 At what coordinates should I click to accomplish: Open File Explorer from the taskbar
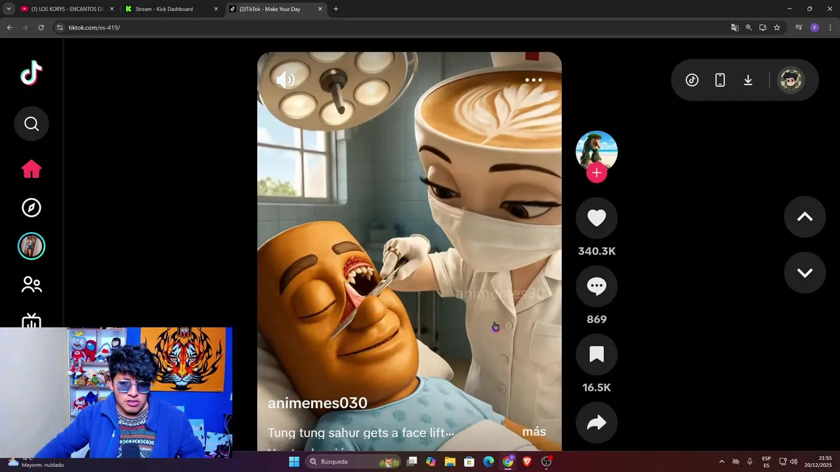[450, 462]
